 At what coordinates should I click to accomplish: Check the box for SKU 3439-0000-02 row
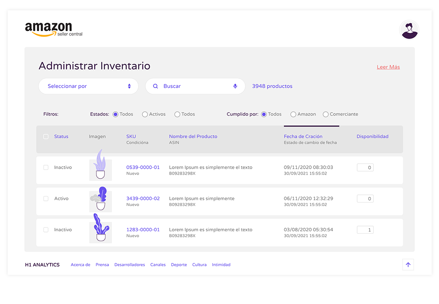coord(46,199)
